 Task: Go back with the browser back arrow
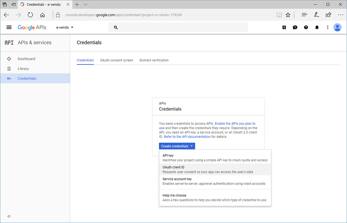point(6,15)
